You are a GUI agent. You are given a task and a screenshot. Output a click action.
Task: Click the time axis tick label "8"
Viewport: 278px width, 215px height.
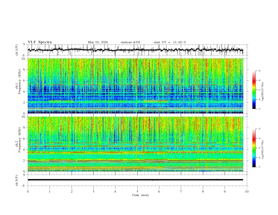pyautogui.click(x=203, y=191)
